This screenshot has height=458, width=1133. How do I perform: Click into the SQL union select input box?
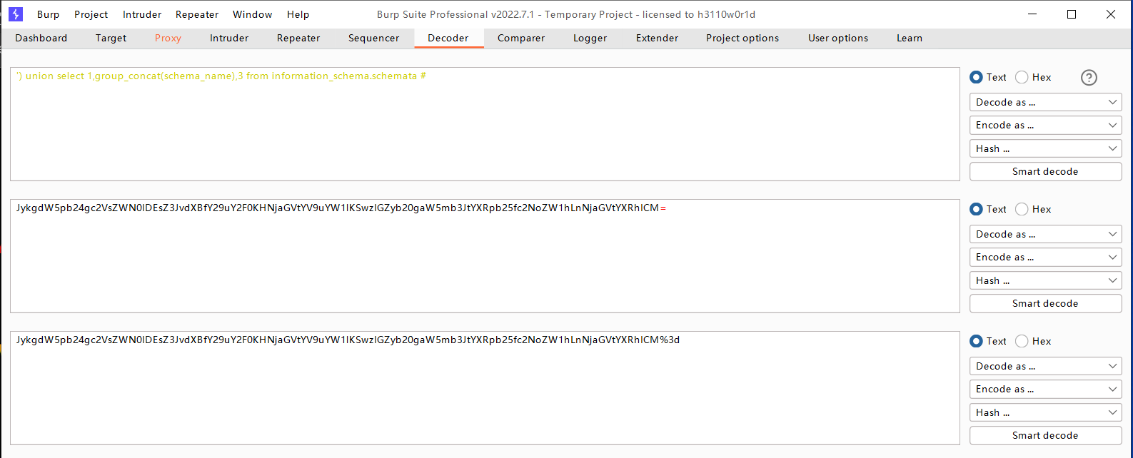(x=485, y=124)
